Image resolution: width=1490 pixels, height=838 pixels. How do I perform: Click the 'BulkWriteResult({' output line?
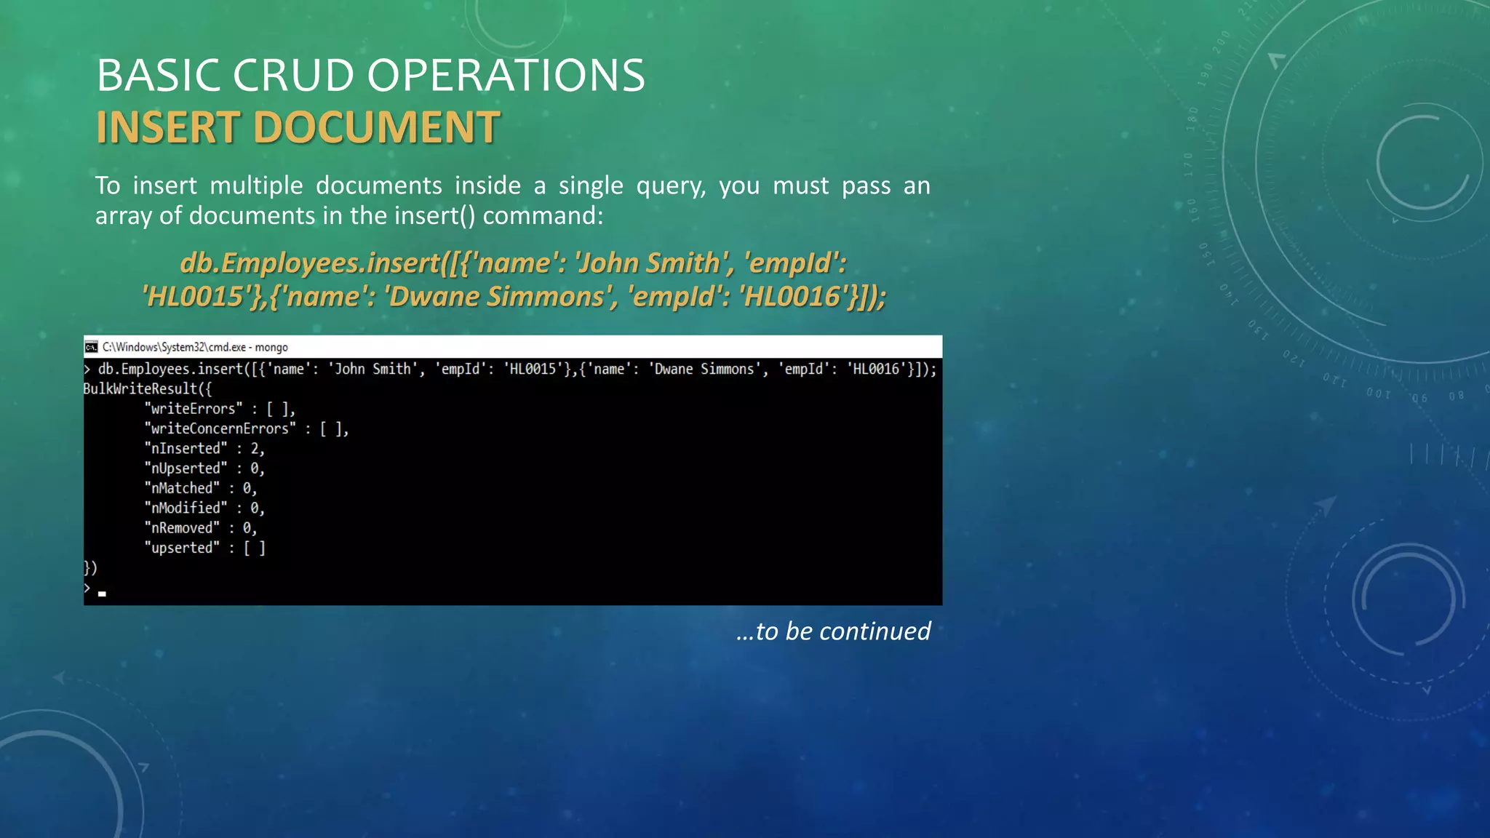click(x=148, y=388)
